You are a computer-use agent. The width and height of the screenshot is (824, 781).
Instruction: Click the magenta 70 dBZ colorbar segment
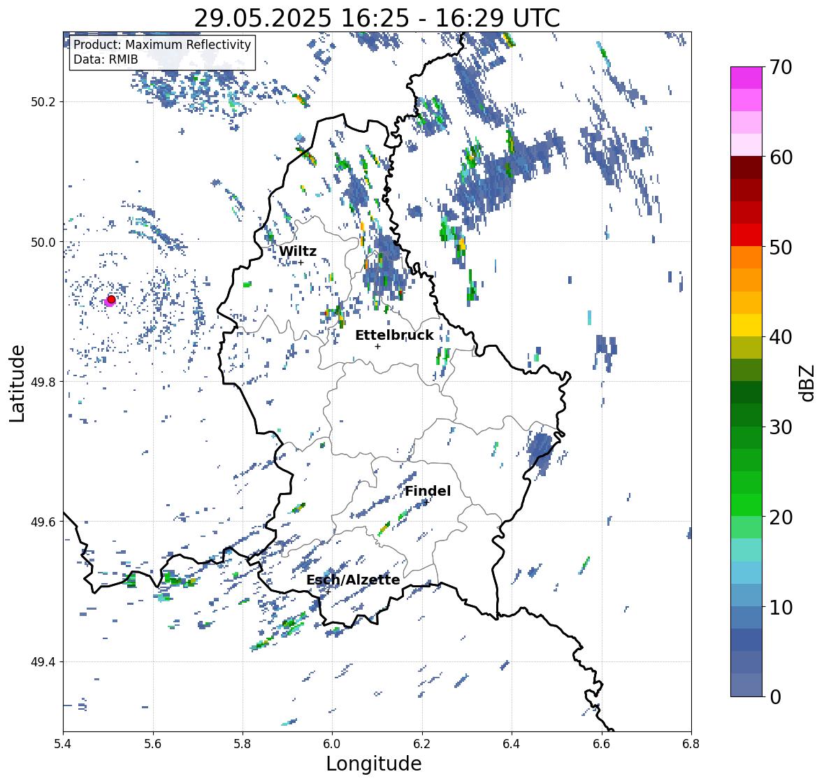(746, 78)
